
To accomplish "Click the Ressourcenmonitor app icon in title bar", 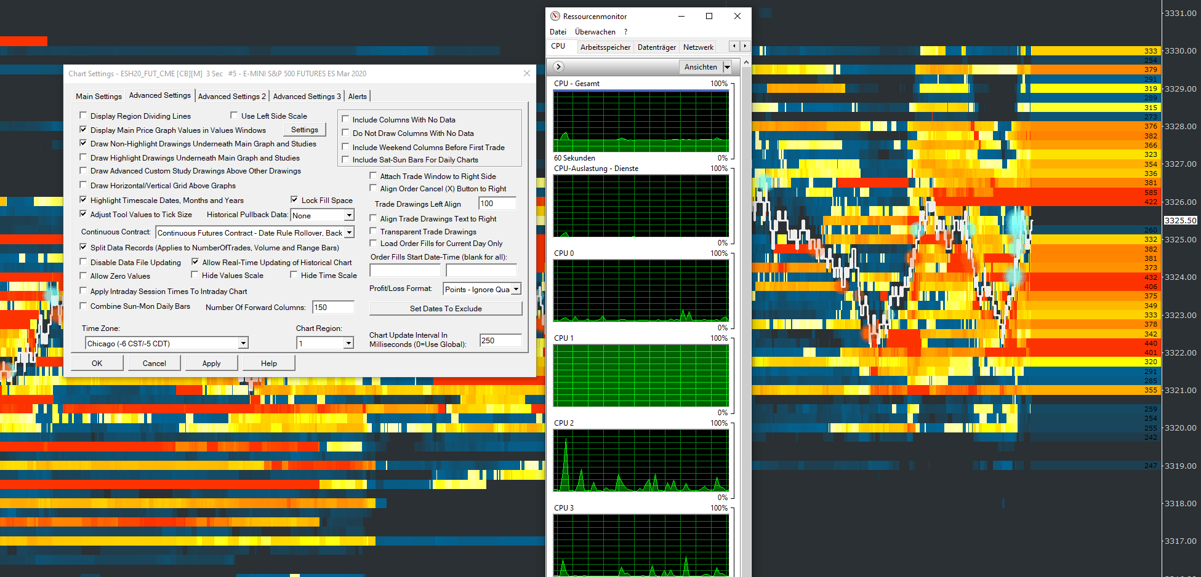I will click(555, 16).
